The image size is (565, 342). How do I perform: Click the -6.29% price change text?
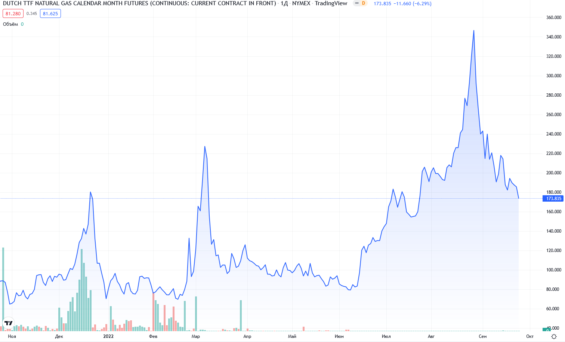[x=422, y=4]
